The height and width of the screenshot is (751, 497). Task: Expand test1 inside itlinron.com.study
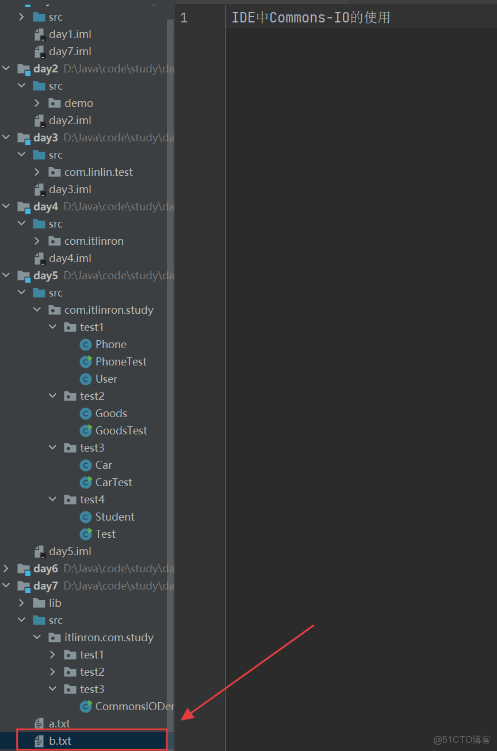click(x=52, y=654)
